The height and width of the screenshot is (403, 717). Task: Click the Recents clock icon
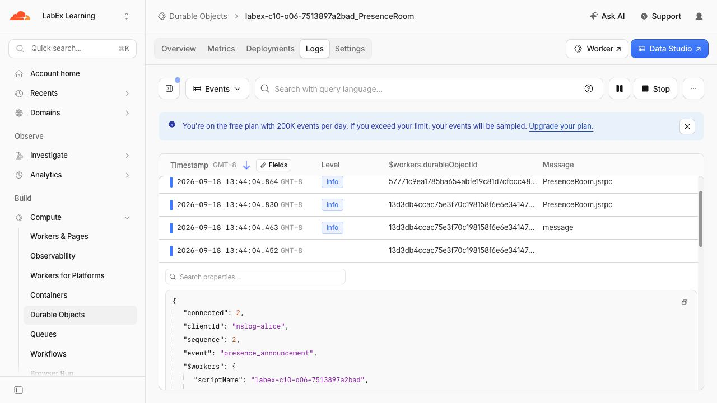tap(19, 93)
